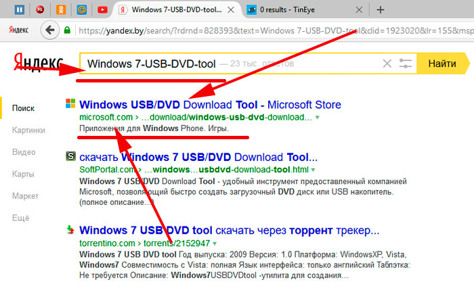Open torrentino.com green URL link
Viewport: 474px width, 292px height.
(x=144, y=243)
